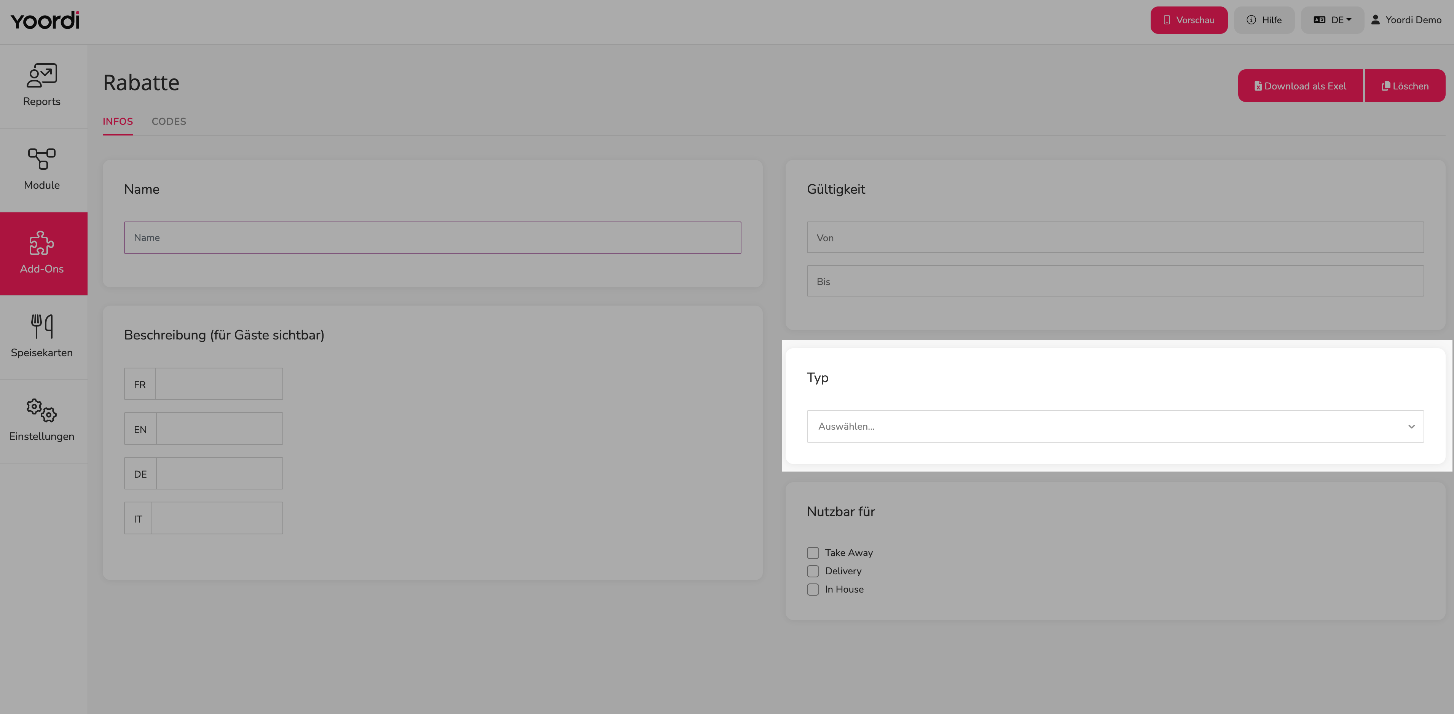
Task: Click the Yoordi Demo user icon
Action: [x=1376, y=20]
